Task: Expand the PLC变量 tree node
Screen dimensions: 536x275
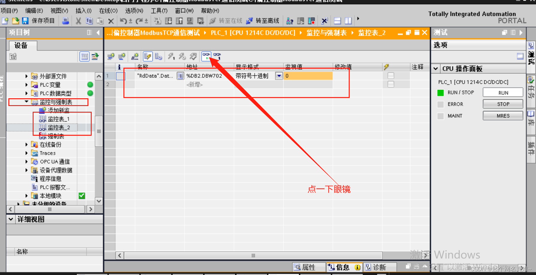Action: pyautogui.click(x=26, y=85)
